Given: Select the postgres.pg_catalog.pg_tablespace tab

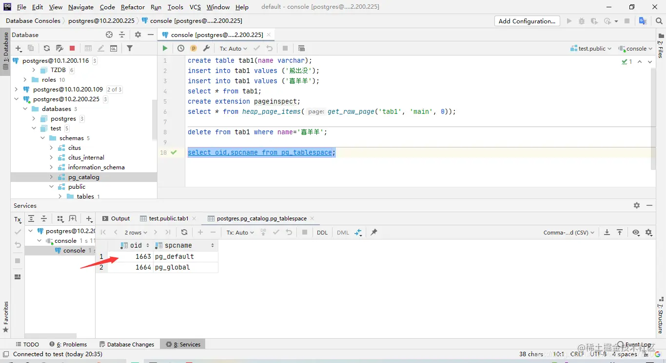Looking at the screenshot, I should click(x=261, y=218).
